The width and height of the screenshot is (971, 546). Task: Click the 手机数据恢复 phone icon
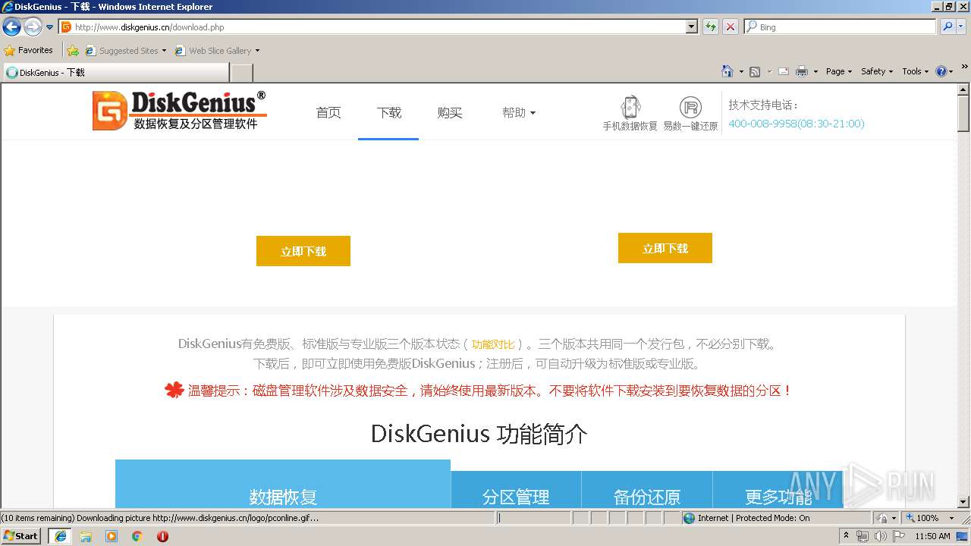coord(630,107)
